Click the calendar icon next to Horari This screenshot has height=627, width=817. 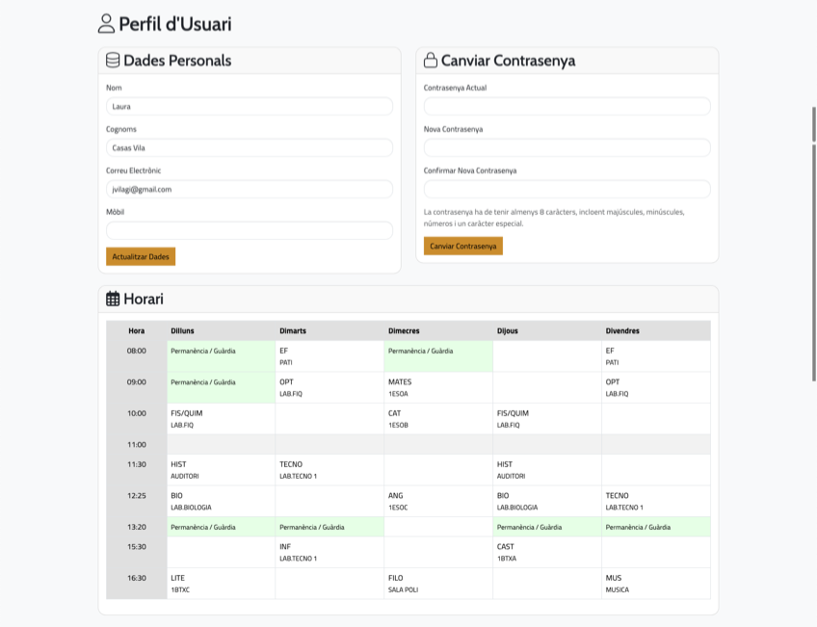click(113, 300)
